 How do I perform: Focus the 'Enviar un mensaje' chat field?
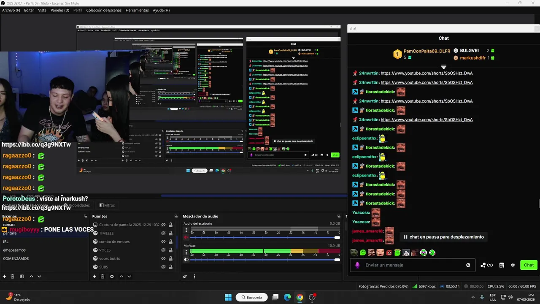tap(413, 265)
